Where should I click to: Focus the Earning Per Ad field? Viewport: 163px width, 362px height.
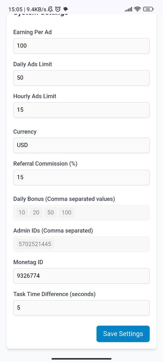click(81, 46)
